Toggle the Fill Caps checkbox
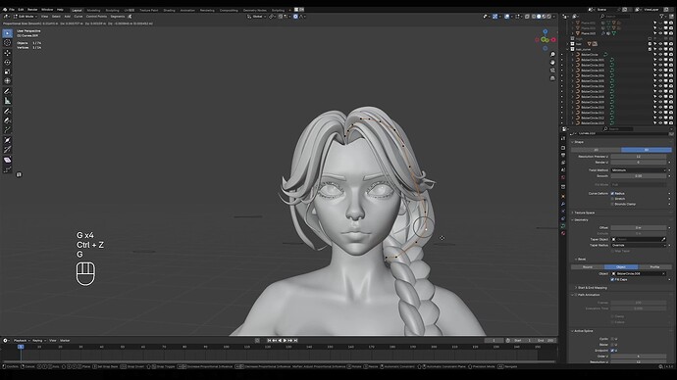This screenshot has width=677, height=380. tap(612, 280)
